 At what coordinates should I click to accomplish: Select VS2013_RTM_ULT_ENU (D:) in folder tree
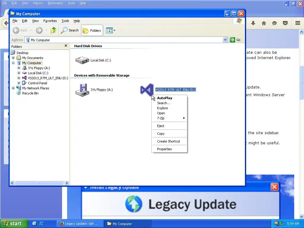point(48,78)
